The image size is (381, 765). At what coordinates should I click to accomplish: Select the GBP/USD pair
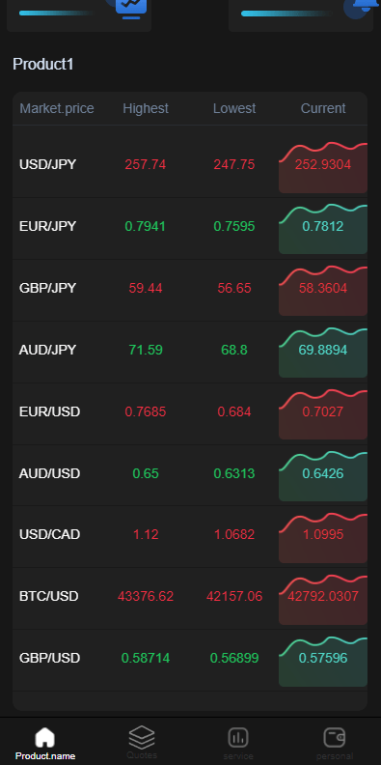pyautogui.click(x=49, y=658)
